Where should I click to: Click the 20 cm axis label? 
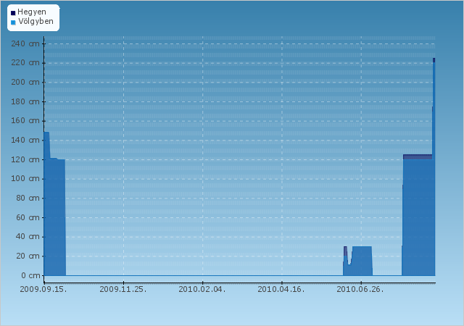(28, 256)
